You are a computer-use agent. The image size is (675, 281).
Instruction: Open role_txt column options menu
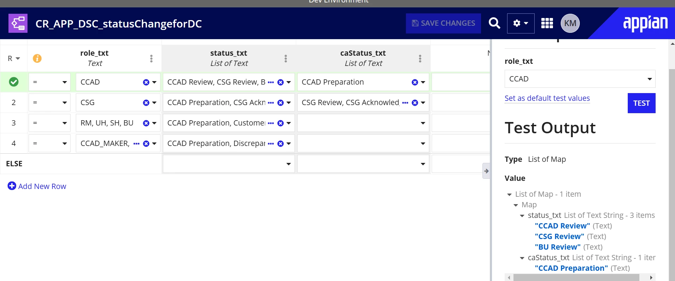point(151,59)
